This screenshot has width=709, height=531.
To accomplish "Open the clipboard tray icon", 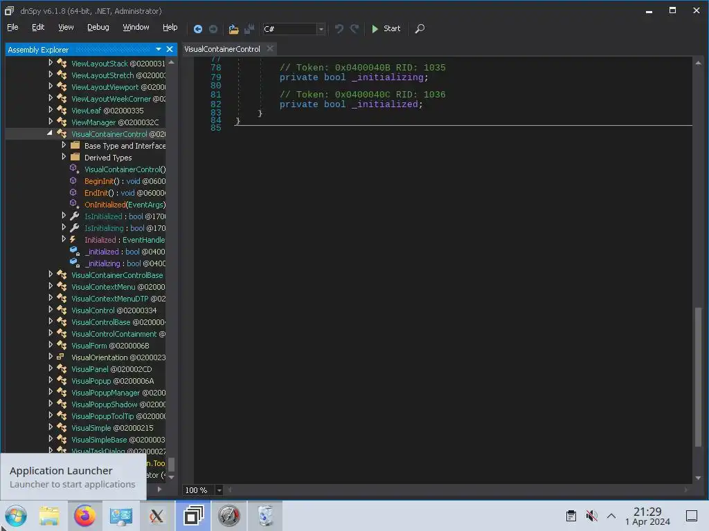I will 571,516.
